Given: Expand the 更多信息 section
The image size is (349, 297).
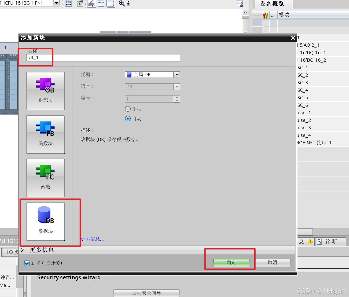Looking at the screenshot, I should coord(23,250).
